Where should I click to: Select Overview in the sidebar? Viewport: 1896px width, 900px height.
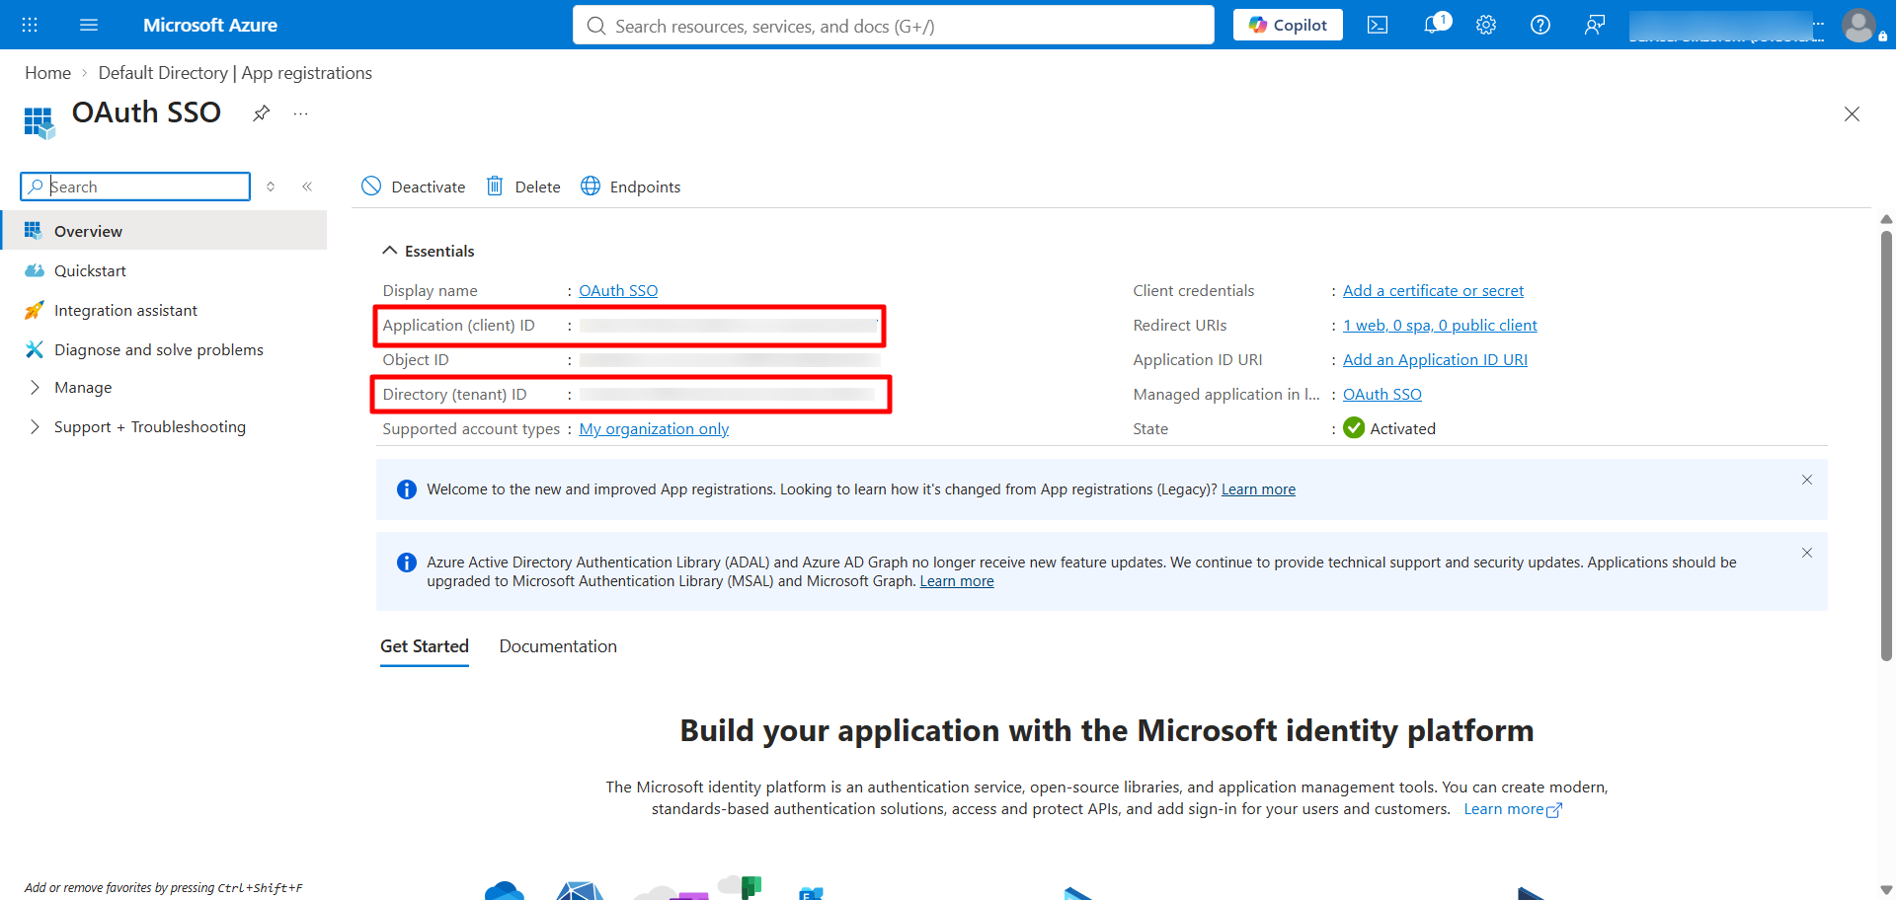164,230
